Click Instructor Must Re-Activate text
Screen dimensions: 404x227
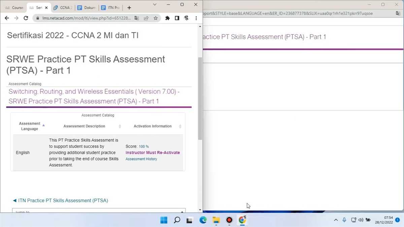pos(153,153)
